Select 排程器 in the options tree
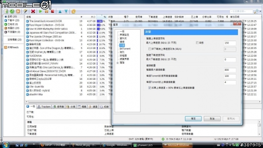The width and height of the screenshot is (263, 148). pyautogui.click(x=123, y=56)
